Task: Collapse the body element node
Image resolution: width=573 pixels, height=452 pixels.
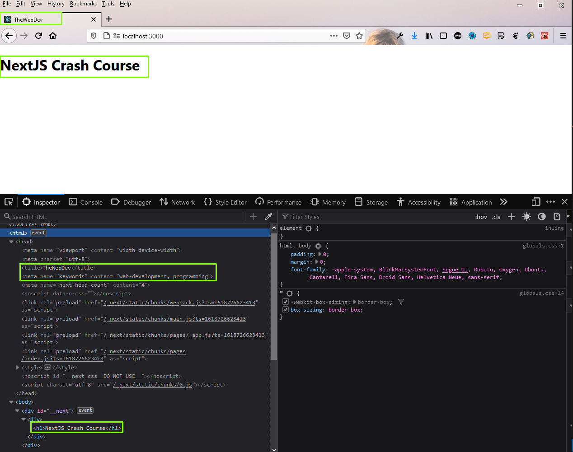Action: coord(11,402)
